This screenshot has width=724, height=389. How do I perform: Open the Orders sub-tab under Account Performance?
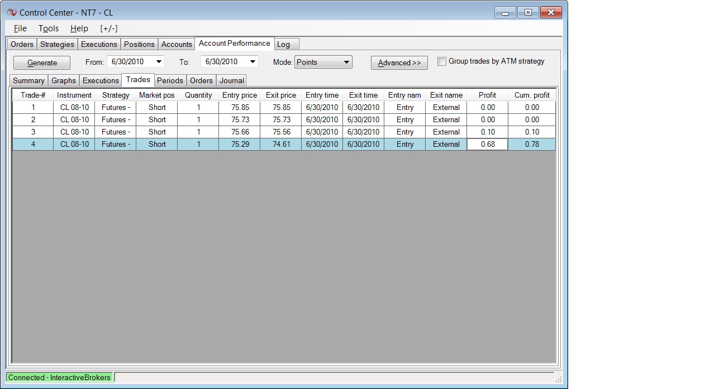click(x=201, y=80)
